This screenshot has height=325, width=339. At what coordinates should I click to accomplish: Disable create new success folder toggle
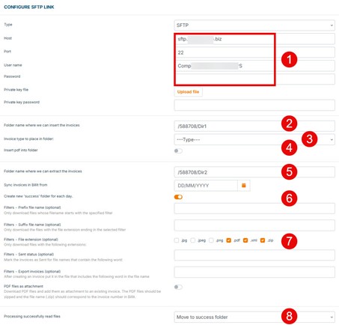point(178,197)
